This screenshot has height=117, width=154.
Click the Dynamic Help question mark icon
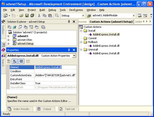click(3, 44)
